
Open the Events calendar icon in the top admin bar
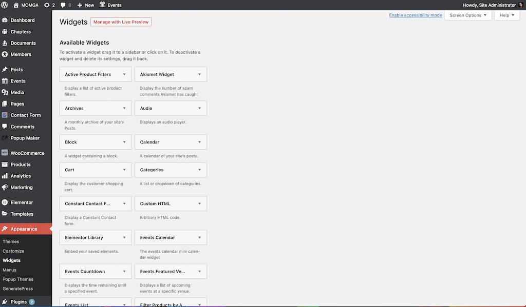click(x=102, y=5)
